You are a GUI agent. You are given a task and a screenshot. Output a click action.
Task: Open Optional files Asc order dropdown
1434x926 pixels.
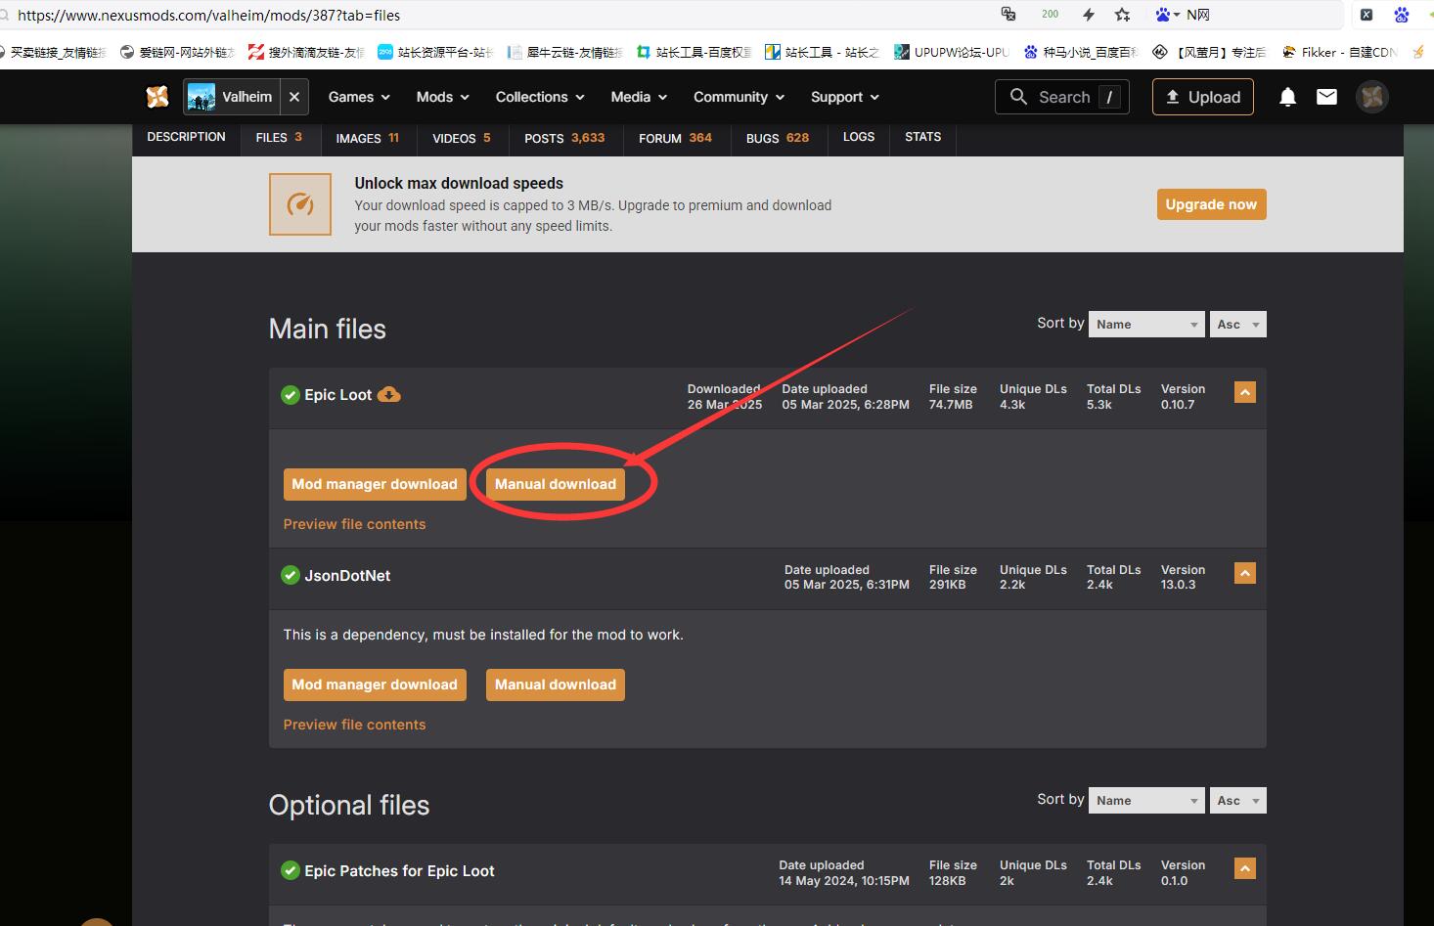click(x=1238, y=801)
